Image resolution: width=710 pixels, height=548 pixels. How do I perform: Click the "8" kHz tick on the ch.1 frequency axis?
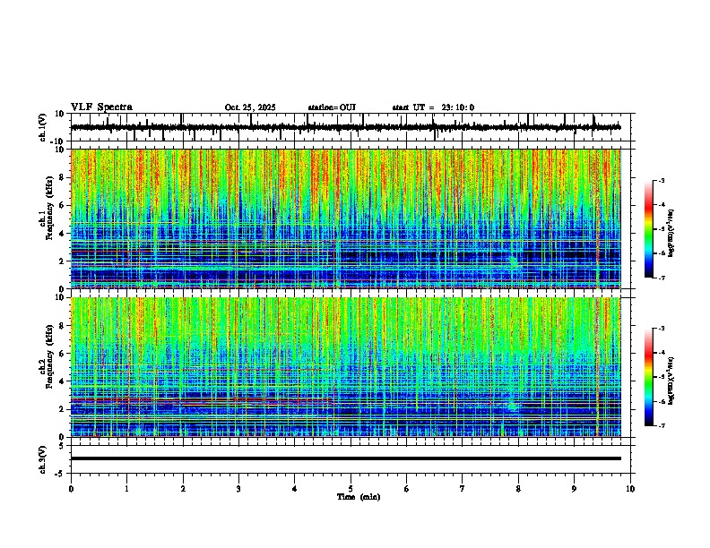pos(63,177)
